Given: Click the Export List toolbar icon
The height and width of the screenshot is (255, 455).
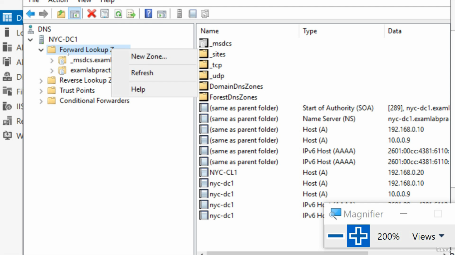Looking at the screenshot, I should (x=131, y=14).
